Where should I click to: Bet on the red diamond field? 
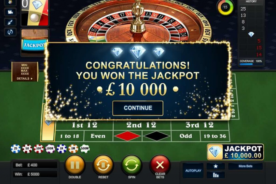[x=127, y=136]
